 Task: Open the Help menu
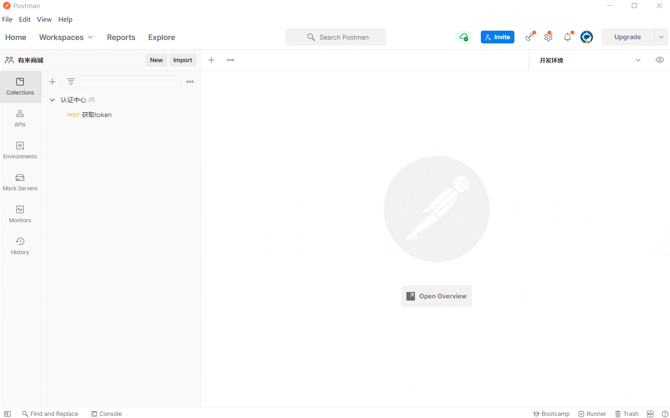point(65,20)
